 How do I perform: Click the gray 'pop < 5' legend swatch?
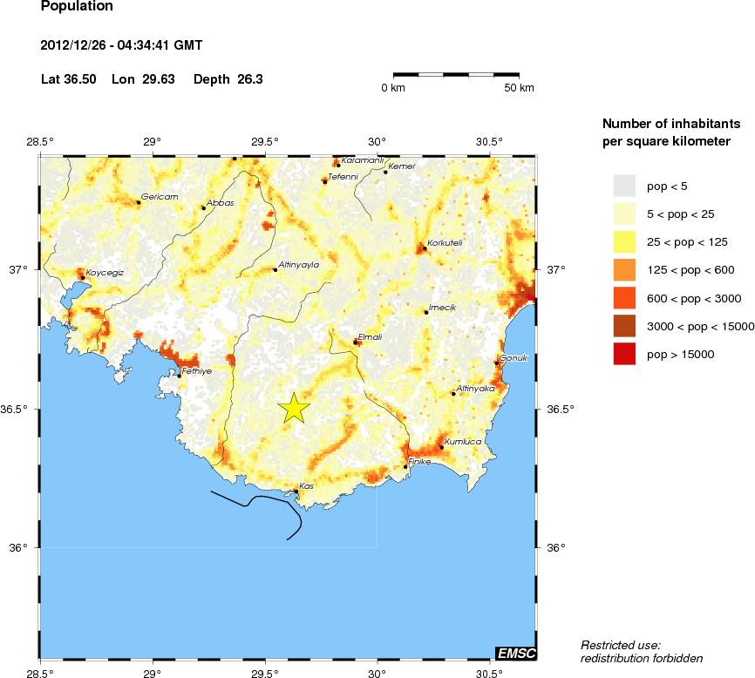click(624, 186)
